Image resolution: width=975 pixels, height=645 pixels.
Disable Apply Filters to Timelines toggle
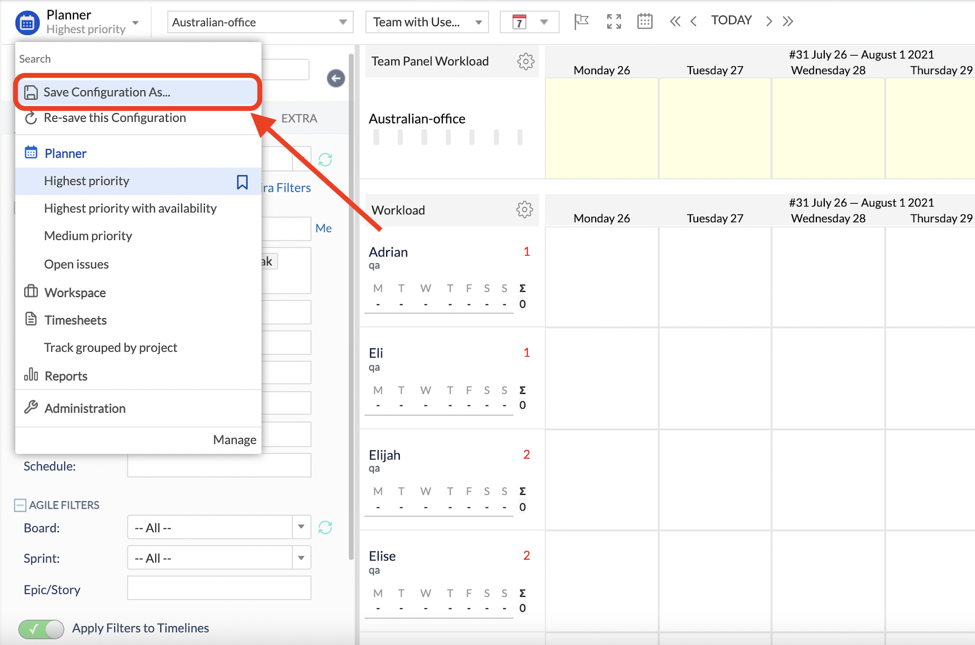(x=41, y=629)
